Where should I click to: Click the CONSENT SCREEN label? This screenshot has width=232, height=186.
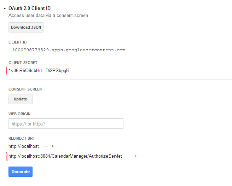pyautogui.click(x=25, y=89)
